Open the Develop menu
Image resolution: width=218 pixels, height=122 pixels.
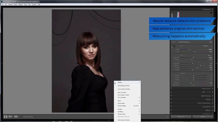click(x=10, y=4)
